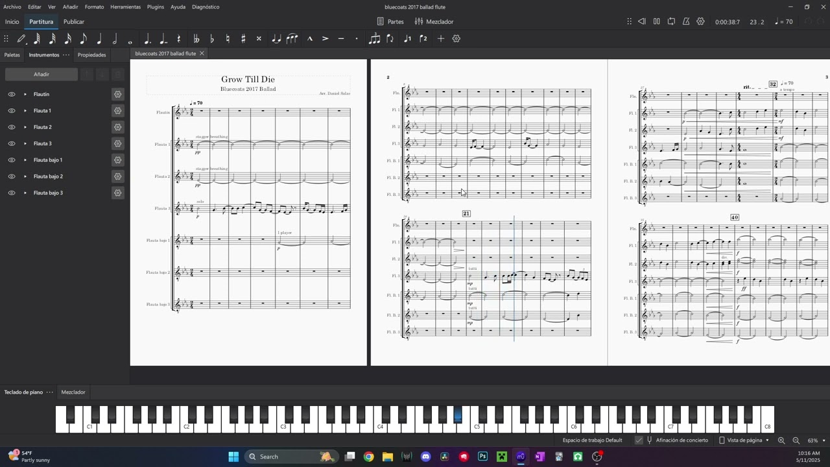Apply the flat accidental
The image size is (830, 467).
tap(212, 39)
